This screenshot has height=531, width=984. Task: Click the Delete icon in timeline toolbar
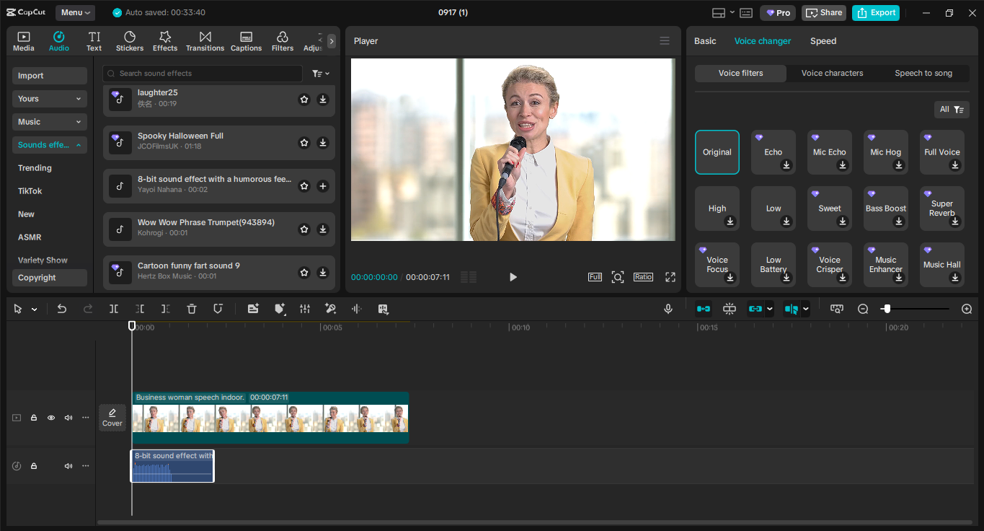(191, 308)
